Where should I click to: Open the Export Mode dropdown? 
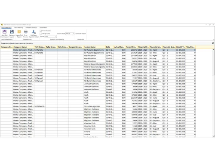click(x=70, y=33)
